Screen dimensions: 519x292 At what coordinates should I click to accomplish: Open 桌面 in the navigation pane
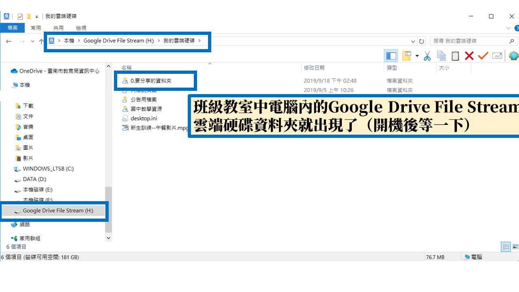[24, 137]
